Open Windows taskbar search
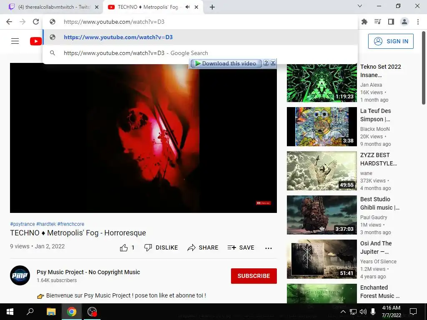427x320 pixels. [30, 312]
